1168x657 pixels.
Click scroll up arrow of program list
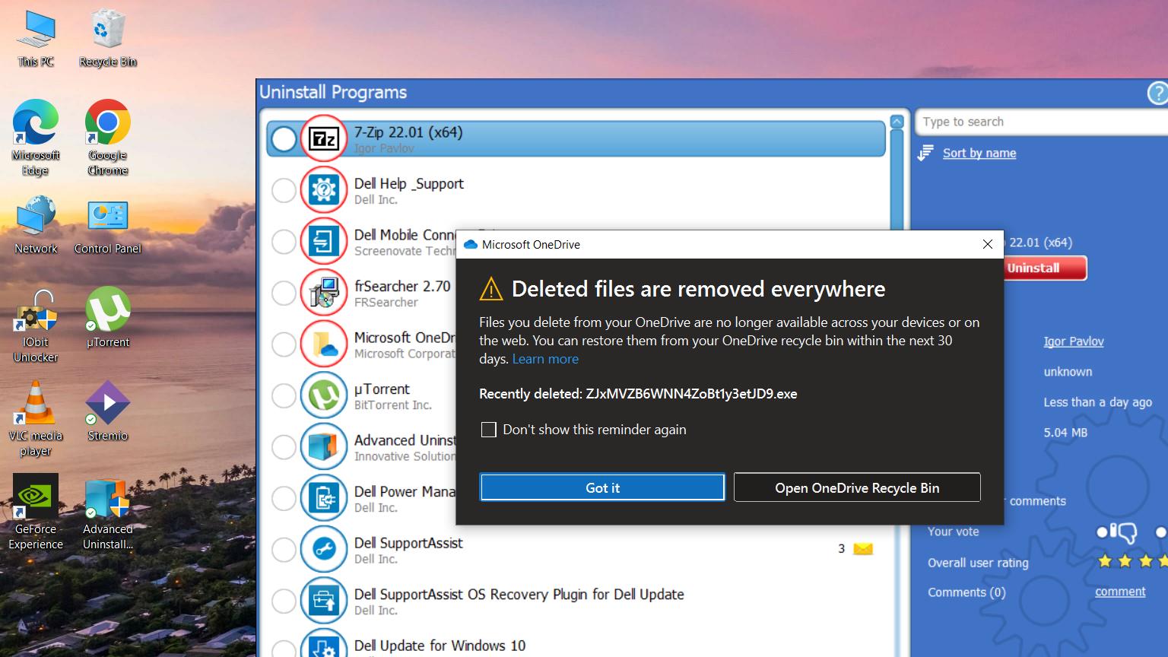(x=897, y=122)
